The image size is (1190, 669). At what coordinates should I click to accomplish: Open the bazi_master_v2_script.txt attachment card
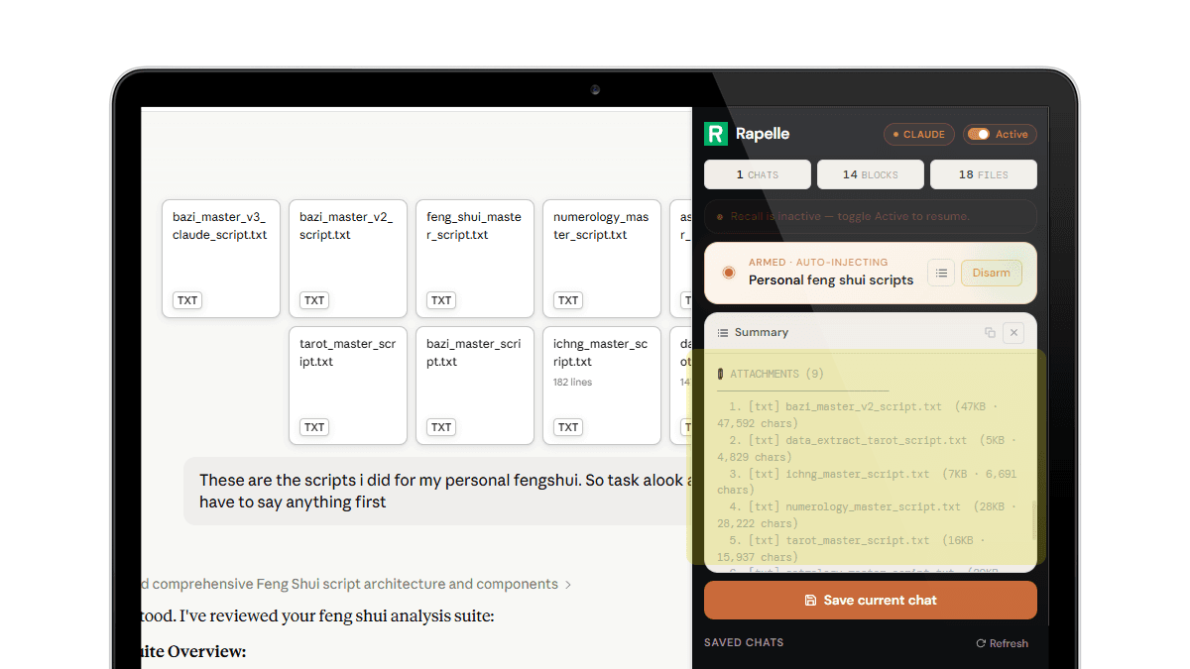[348, 259]
